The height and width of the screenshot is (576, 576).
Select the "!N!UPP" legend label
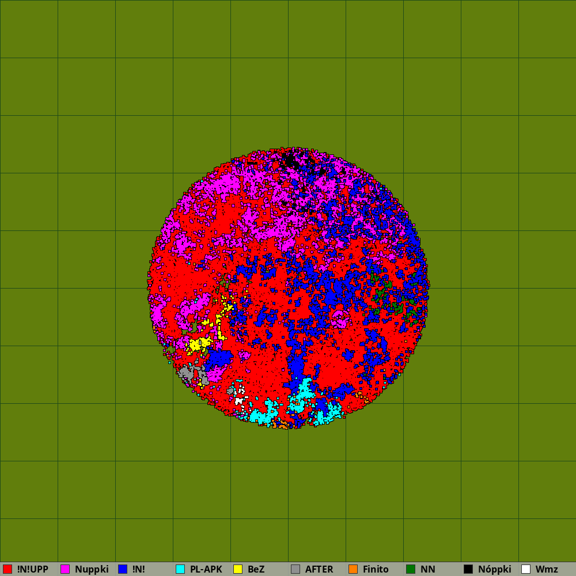tap(33, 569)
